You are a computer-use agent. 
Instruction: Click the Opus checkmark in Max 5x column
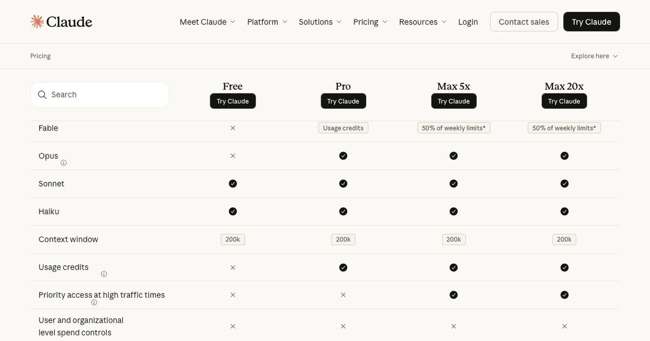(x=453, y=156)
